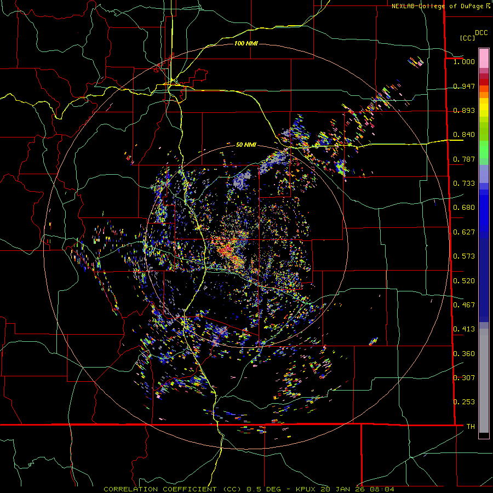Click the KPUX radar site identifier
Screen dimensions: 493x493
point(307,489)
